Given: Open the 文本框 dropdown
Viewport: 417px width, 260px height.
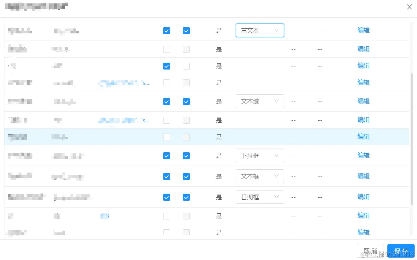Looking at the screenshot, I should tap(260, 176).
